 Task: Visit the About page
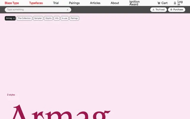click(x=115, y=3)
